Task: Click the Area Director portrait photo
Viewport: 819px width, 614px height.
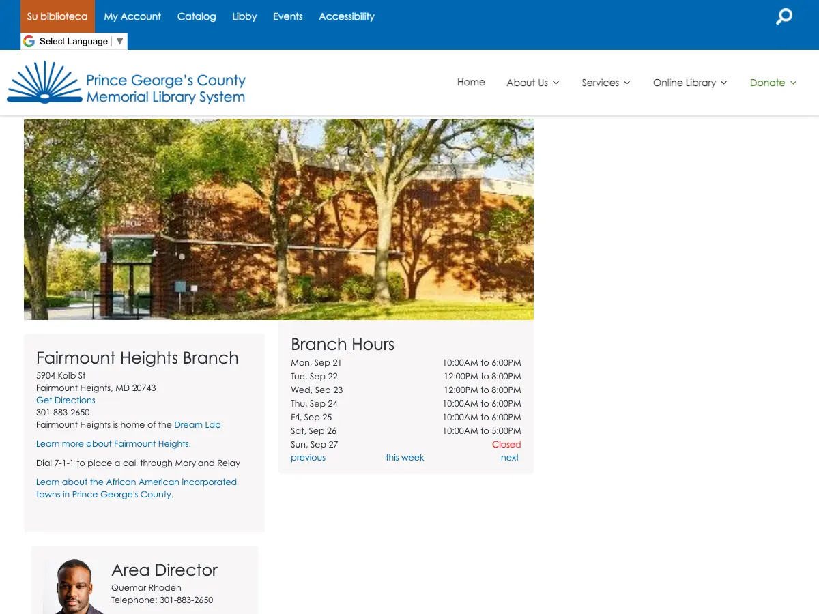Action: point(74,587)
